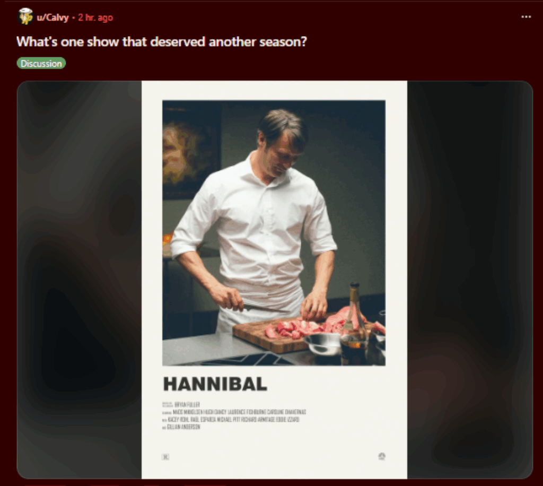Click the Bryan Fuller credit line
Screen dimensions: 543x486
click(x=181, y=404)
